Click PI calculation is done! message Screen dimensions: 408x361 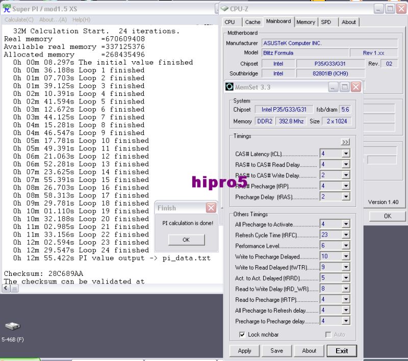coord(188,223)
